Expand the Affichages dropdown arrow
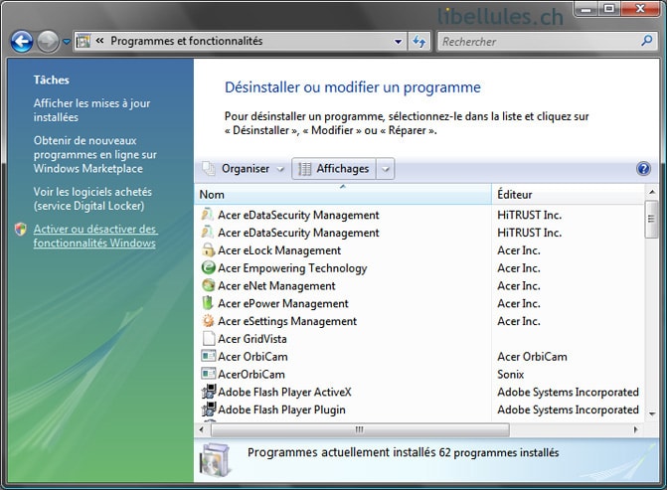The image size is (667, 490). tap(386, 169)
